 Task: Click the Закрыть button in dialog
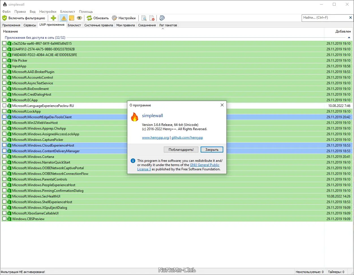tap(212, 150)
